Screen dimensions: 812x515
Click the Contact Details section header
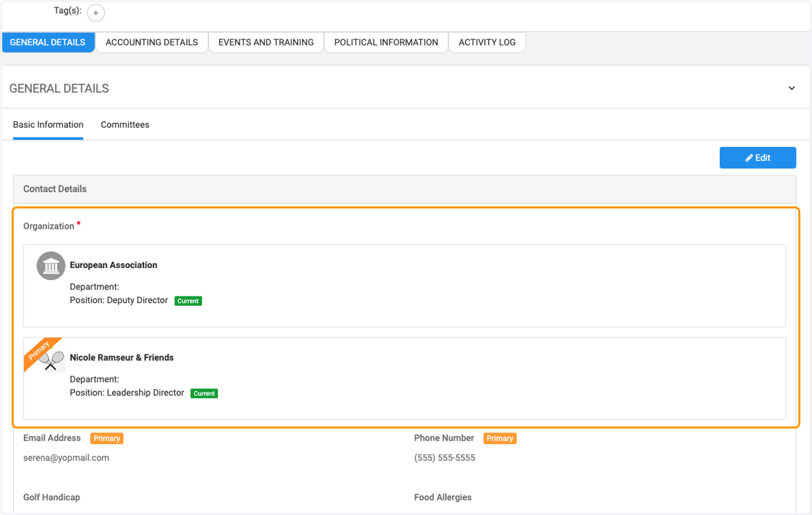tap(405, 189)
